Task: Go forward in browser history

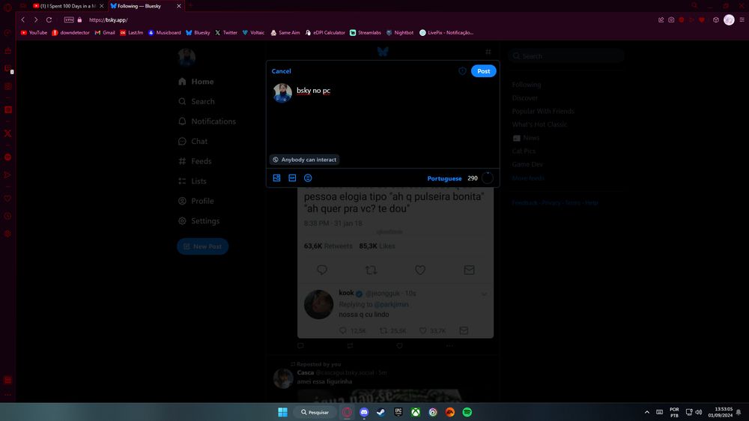Action: click(x=36, y=19)
